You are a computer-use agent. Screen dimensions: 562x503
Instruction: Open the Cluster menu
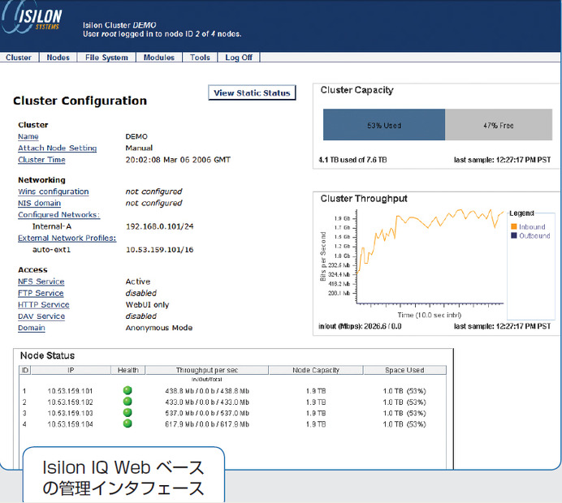(19, 58)
